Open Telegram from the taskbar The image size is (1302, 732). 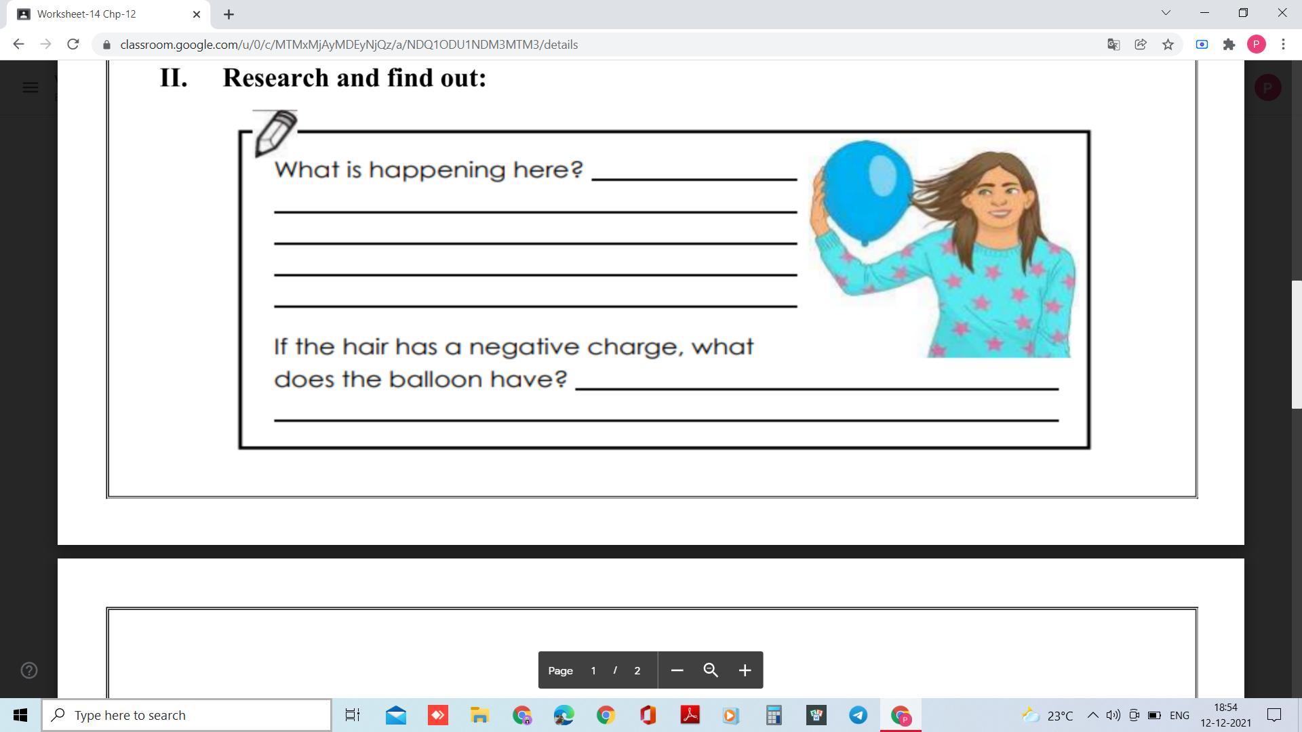858,715
